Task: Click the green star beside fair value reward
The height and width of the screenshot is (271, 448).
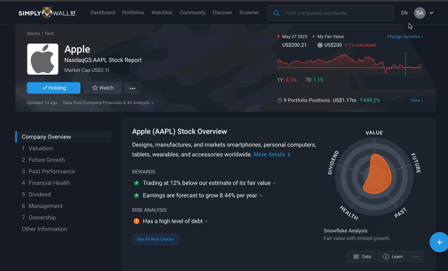Action: point(136,183)
